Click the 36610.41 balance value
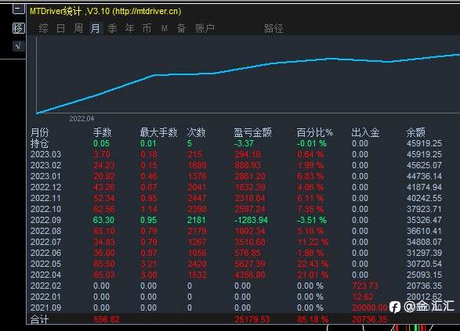The height and width of the screenshot is (331, 460). (x=424, y=231)
